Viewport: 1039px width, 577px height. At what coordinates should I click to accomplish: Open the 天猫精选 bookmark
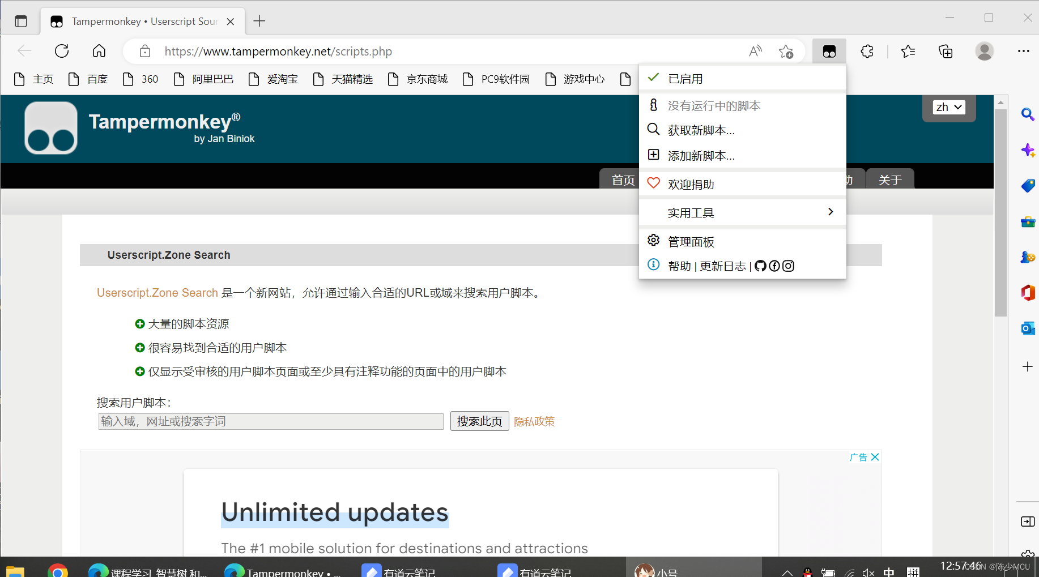point(343,79)
